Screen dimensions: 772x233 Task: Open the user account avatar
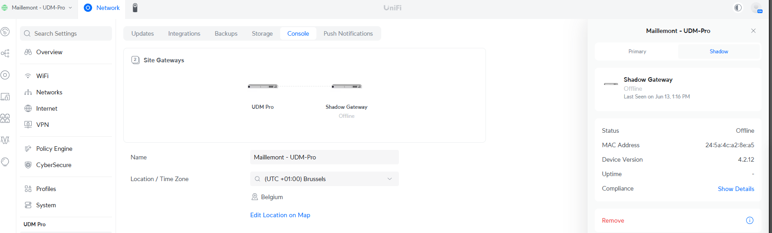(756, 8)
